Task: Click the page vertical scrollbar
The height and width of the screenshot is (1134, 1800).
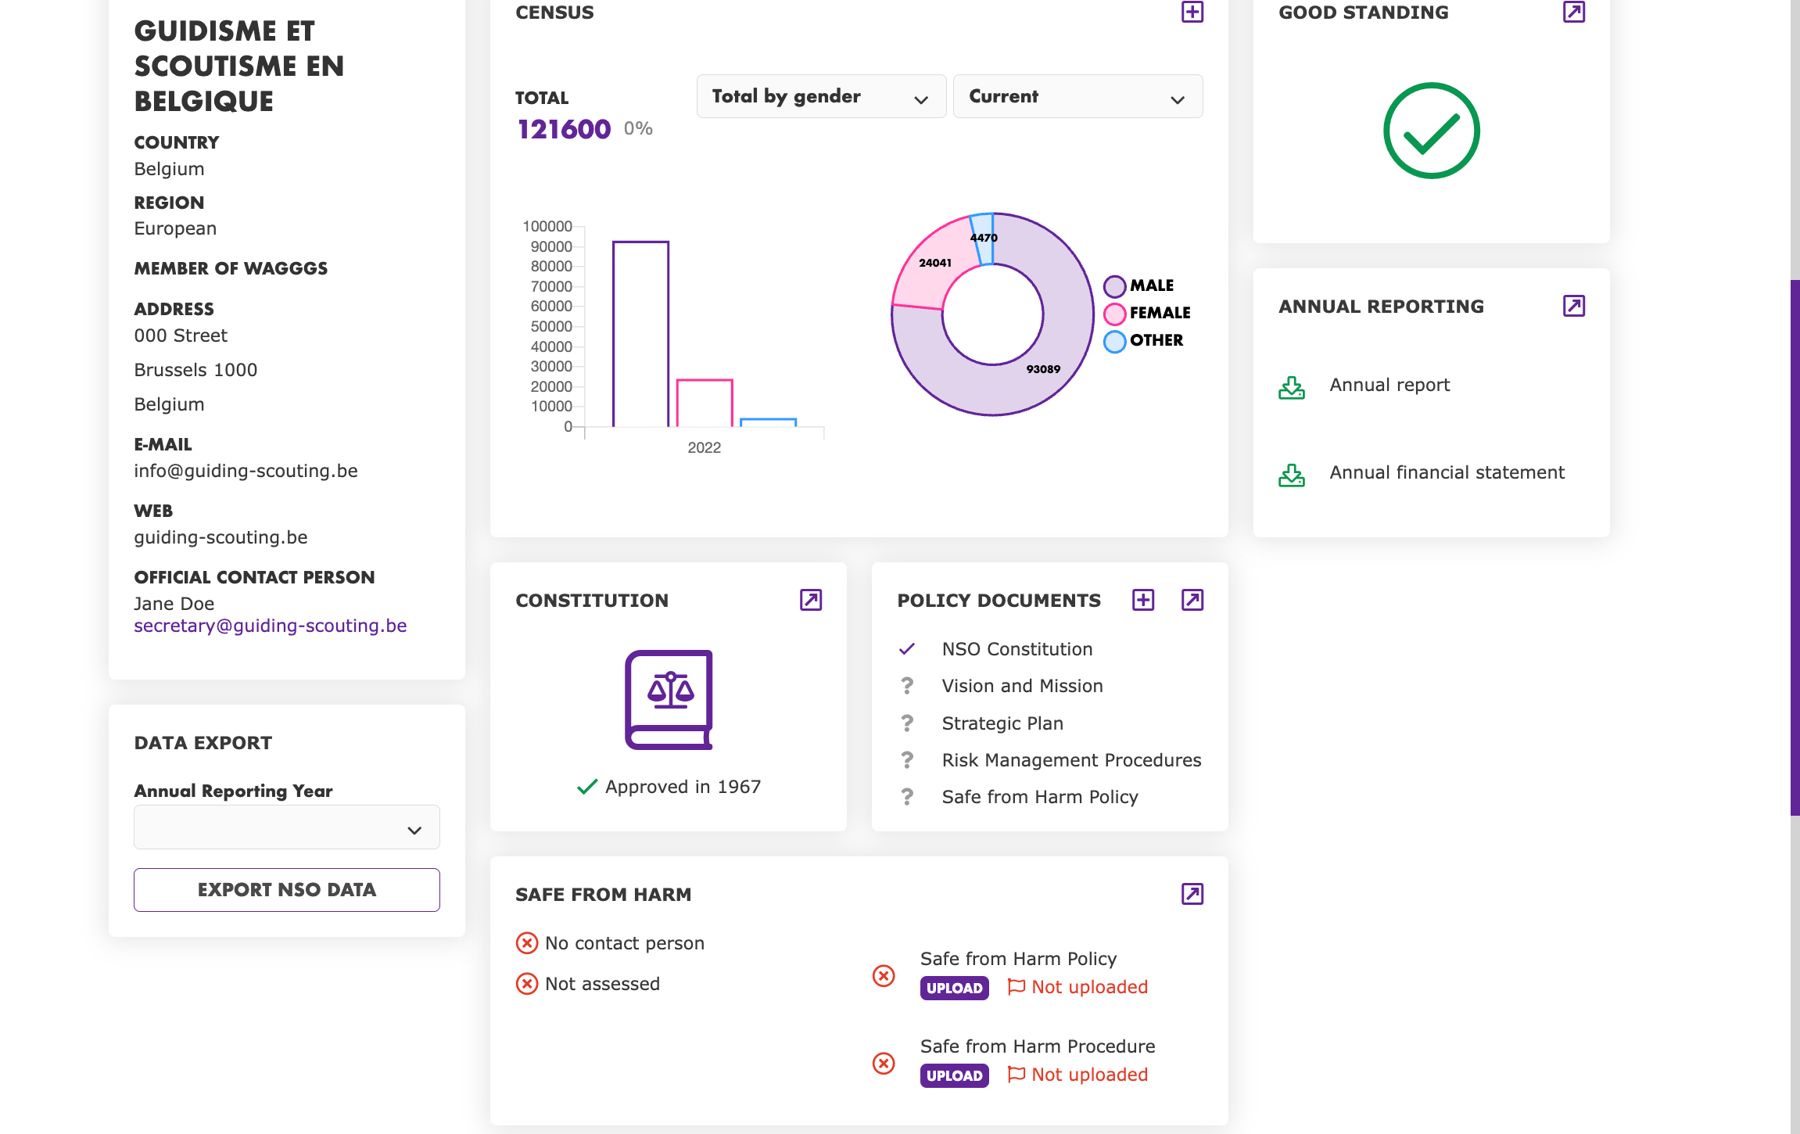Action: click(x=1795, y=547)
